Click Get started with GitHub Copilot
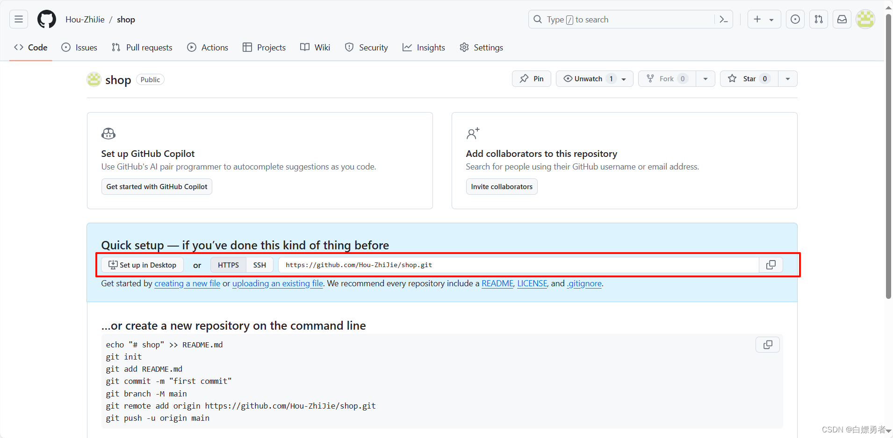This screenshot has width=893, height=438. 157,186
